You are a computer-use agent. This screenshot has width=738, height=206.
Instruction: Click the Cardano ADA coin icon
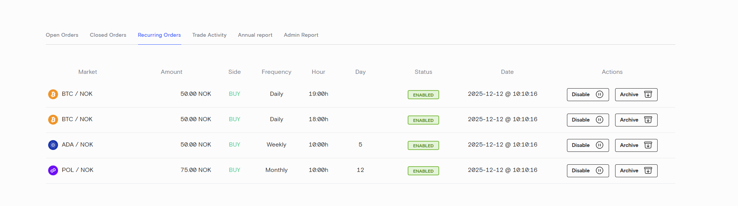pos(53,145)
